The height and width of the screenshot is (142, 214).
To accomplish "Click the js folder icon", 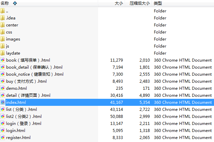I will coord(2,46).
